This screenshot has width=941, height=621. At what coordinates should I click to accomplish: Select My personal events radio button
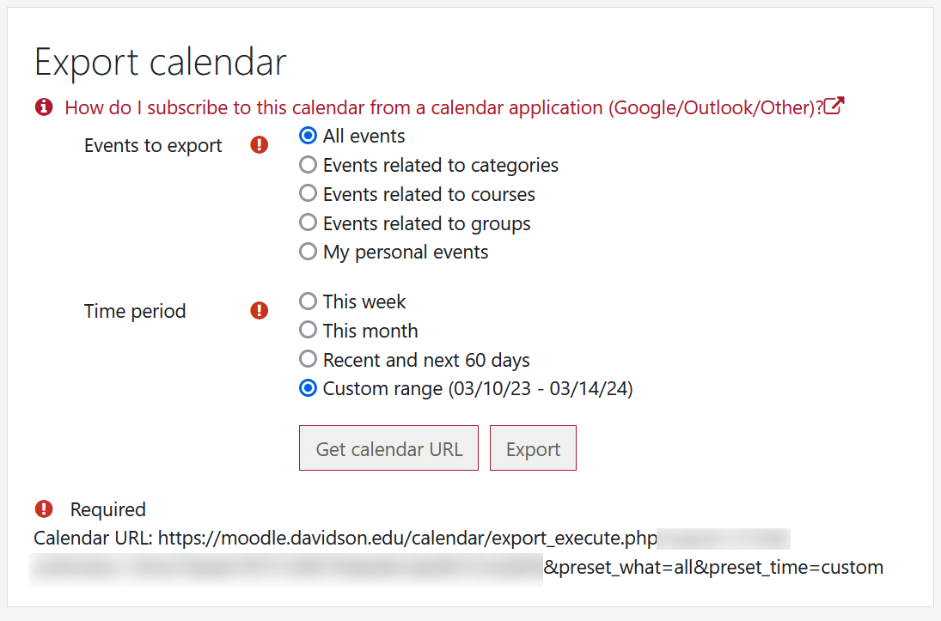308,252
